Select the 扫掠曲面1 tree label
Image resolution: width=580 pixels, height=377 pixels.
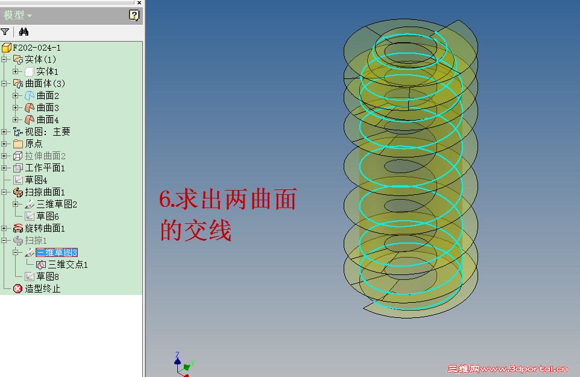click(45, 192)
